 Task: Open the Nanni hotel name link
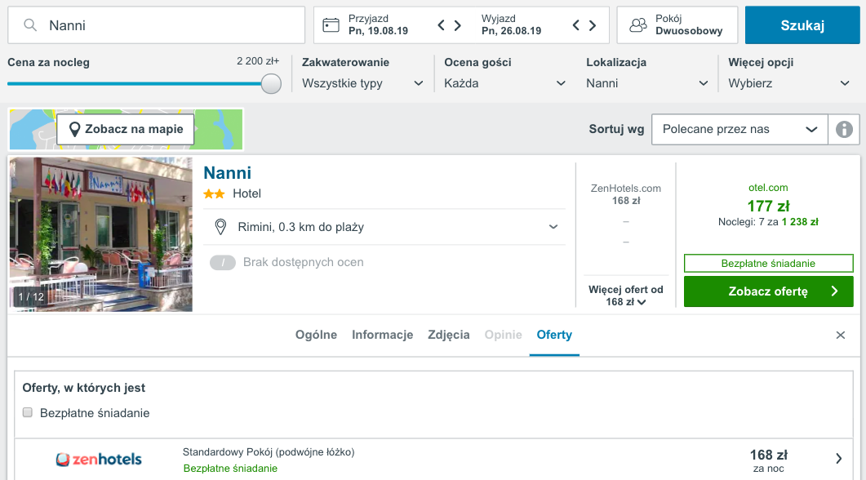point(227,173)
